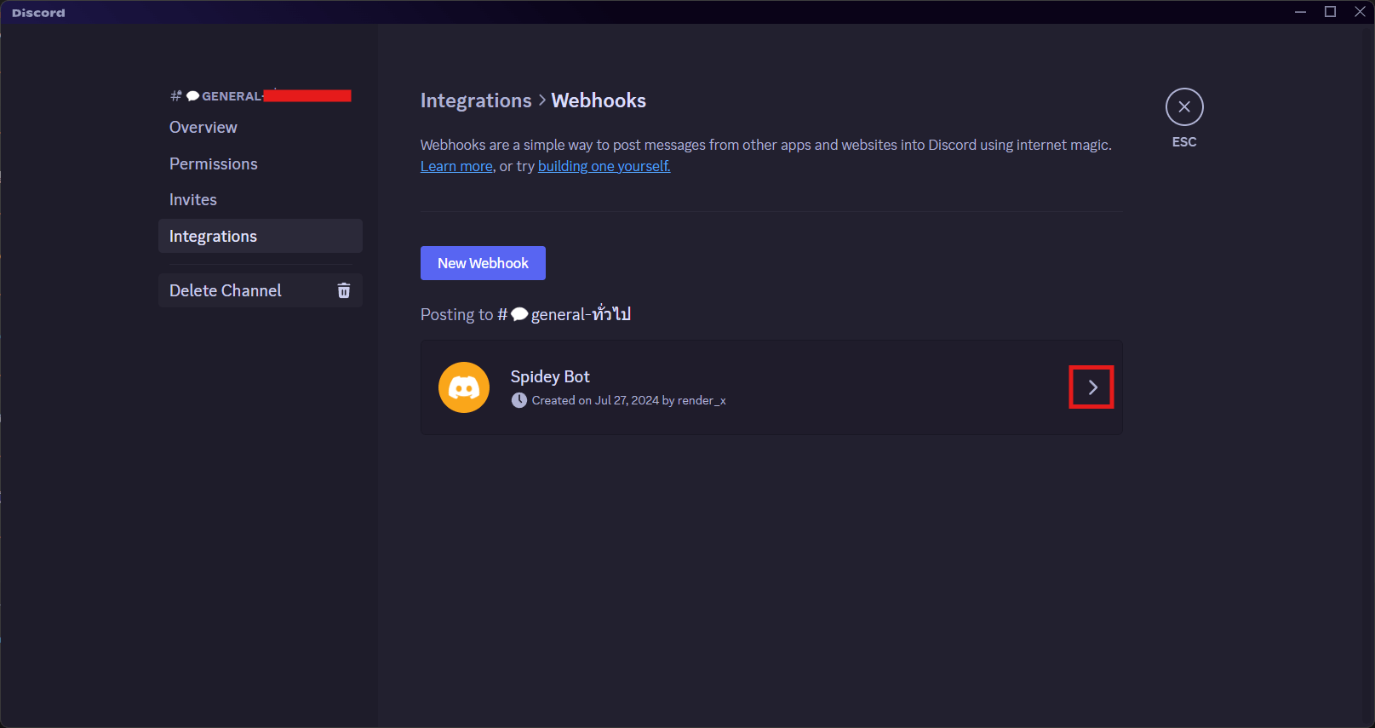The height and width of the screenshot is (728, 1375).
Task: Open the Permissions settings tab
Action: click(261, 163)
